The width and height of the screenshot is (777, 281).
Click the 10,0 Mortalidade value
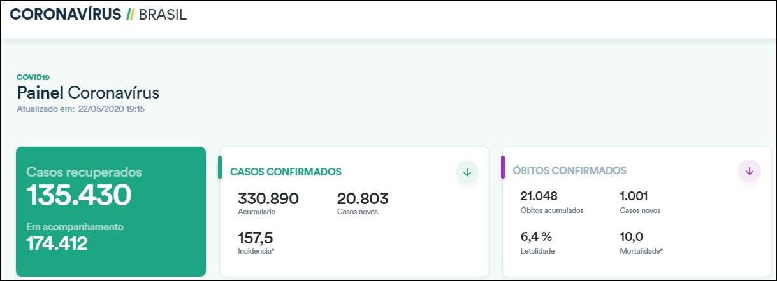631,236
